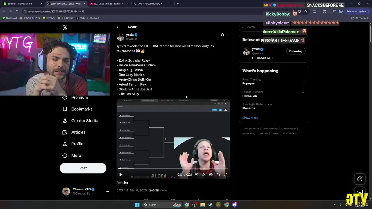Open the Privacy Policy link
The height and width of the screenshot is (209, 372).
pyautogui.click(x=270, y=129)
